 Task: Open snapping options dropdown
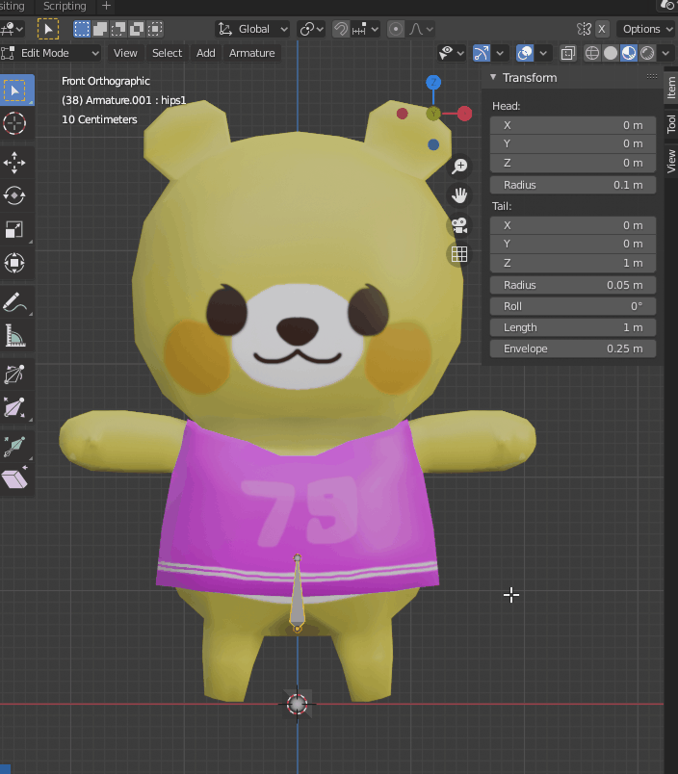366,29
